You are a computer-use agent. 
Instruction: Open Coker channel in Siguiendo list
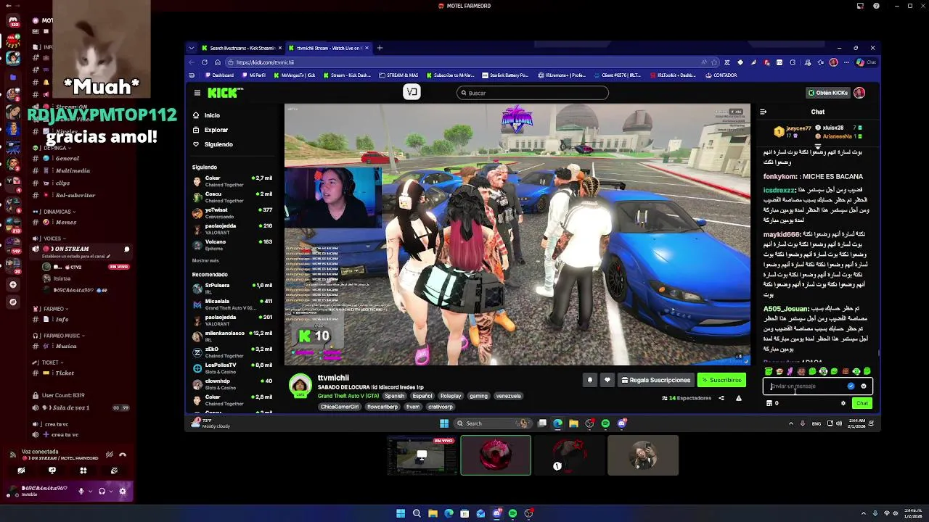point(232,181)
